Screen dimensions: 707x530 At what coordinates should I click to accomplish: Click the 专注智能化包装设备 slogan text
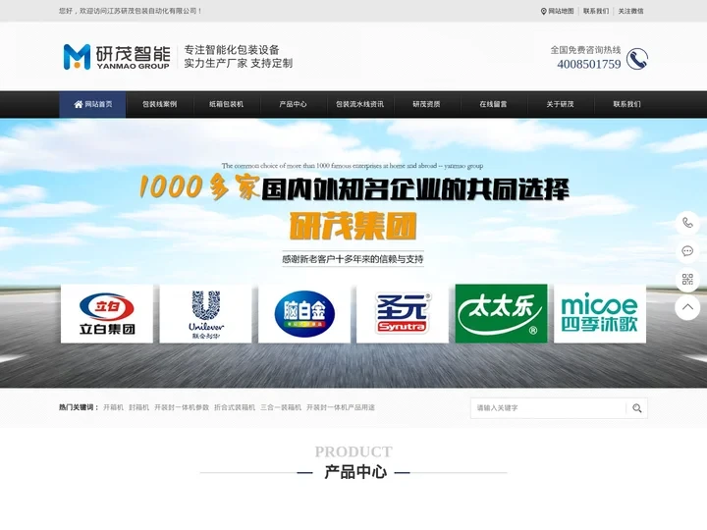[x=232, y=50]
